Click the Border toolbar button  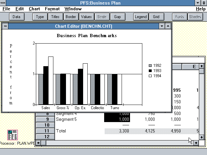71,17
